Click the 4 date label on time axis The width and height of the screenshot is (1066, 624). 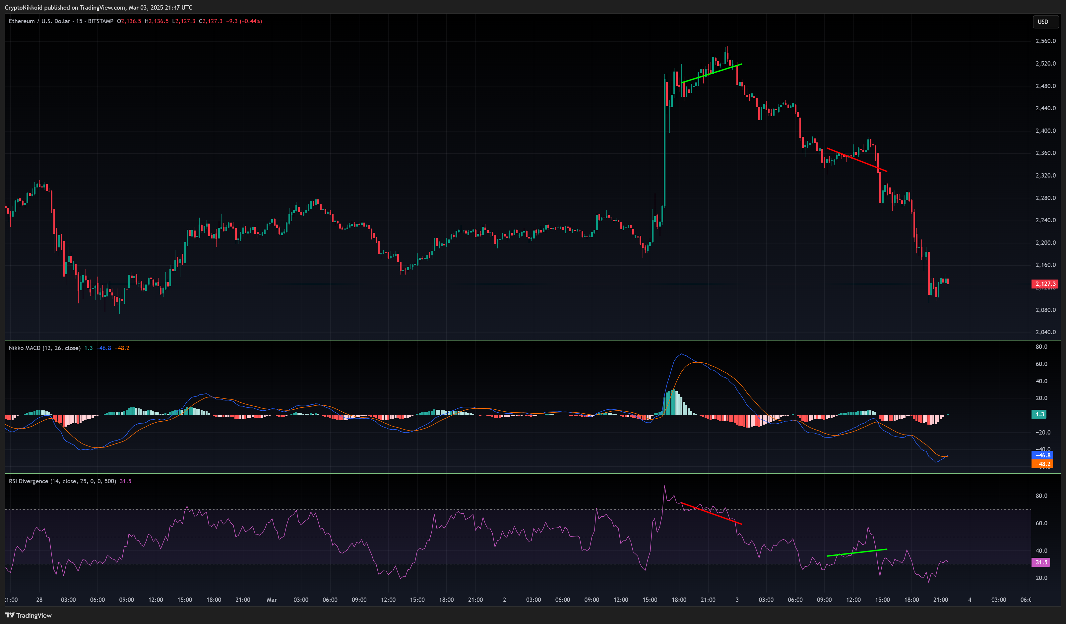970,600
